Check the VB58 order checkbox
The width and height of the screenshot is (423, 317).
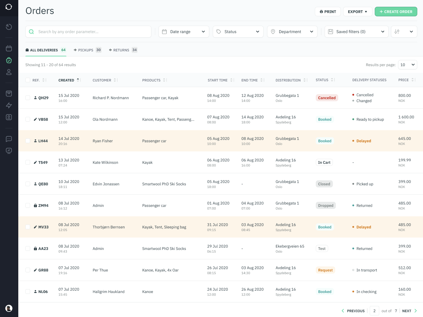28,119
